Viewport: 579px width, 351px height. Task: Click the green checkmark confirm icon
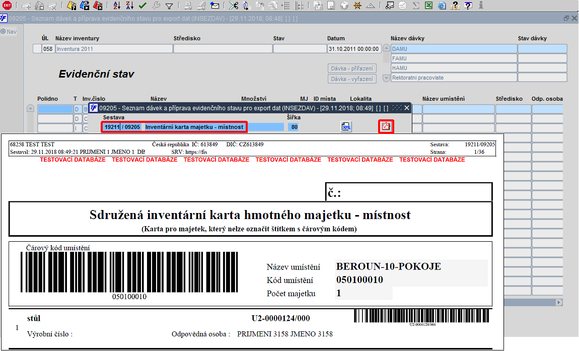[142, 6]
